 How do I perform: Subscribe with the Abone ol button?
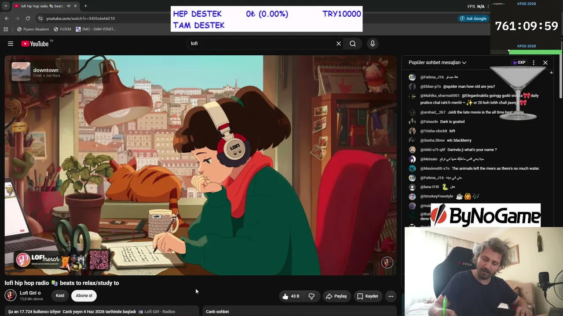pyautogui.click(x=84, y=296)
